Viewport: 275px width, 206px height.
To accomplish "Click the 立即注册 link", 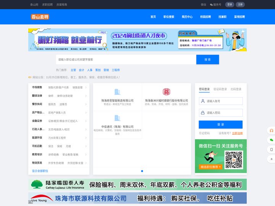I will (x=237, y=133).
